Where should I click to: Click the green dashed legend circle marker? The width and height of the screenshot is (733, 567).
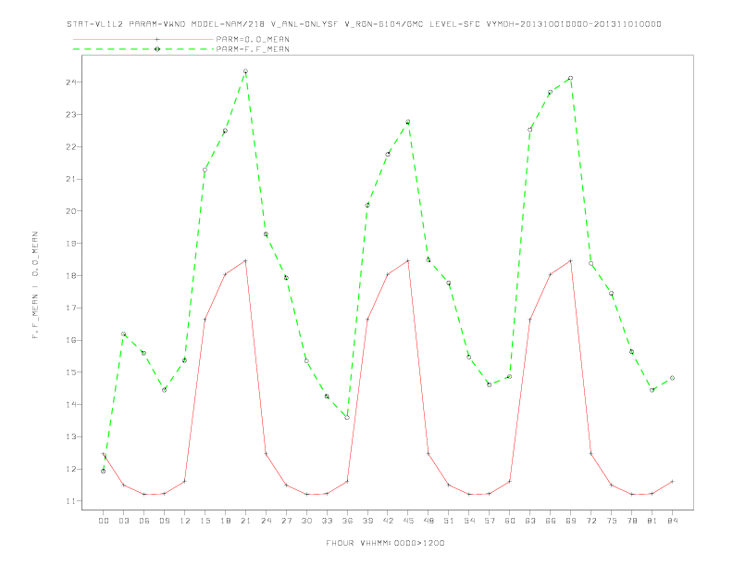[157, 49]
